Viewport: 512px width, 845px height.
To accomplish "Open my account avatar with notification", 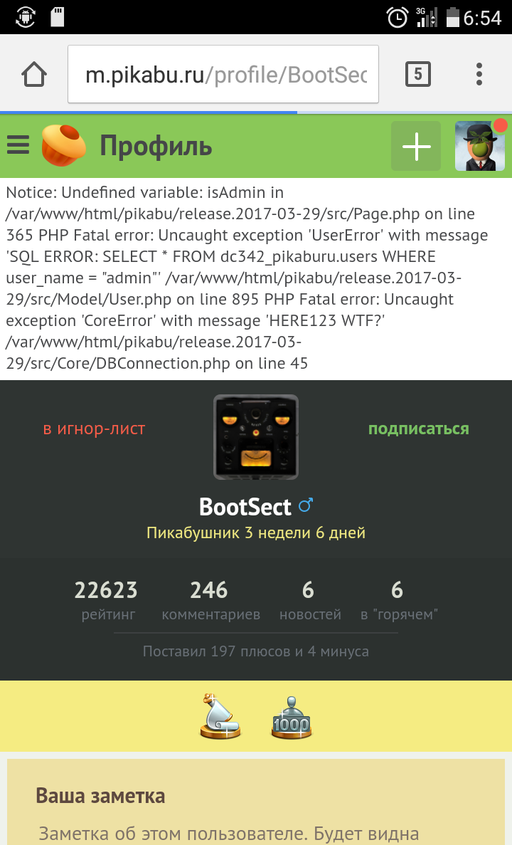I will point(480,146).
